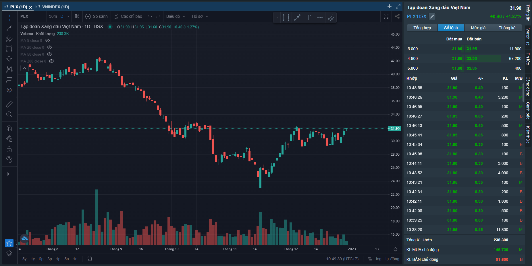The width and height of the screenshot is (532, 266).
Task: Activate the magnet mode tool
Action: 9,128
